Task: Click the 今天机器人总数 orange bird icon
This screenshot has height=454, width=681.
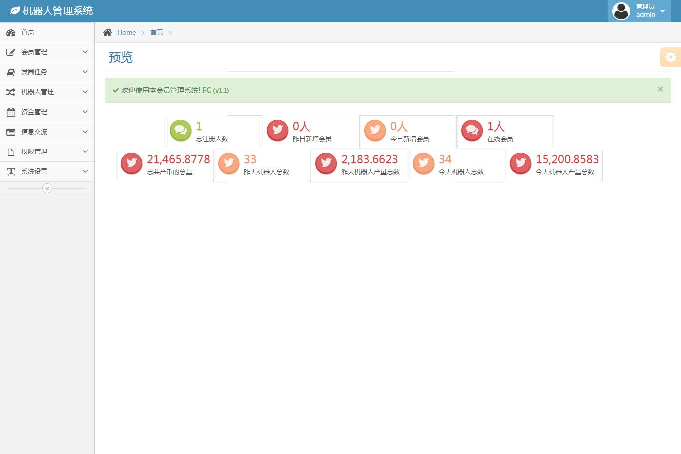Action: pyautogui.click(x=424, y=163)
